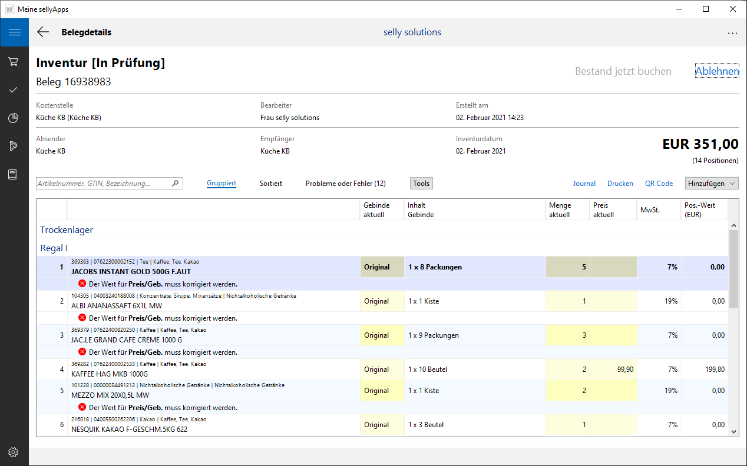
Task: Expand the Hinzufügen dropdown
Action: tap(712, 184)
